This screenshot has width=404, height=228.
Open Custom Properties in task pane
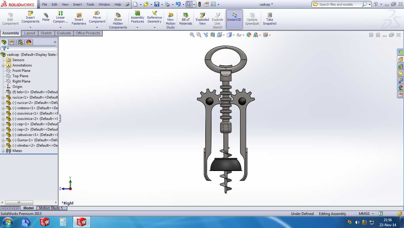tap(400, 95)
